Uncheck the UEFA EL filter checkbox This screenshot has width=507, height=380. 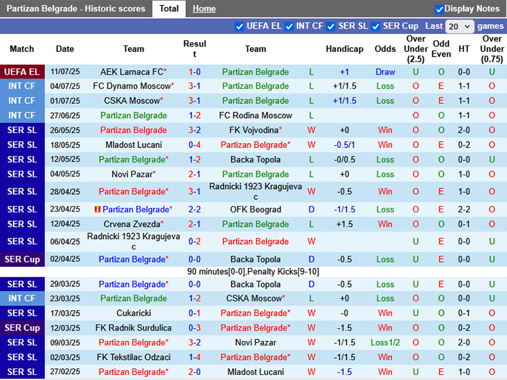click(239, 27)
